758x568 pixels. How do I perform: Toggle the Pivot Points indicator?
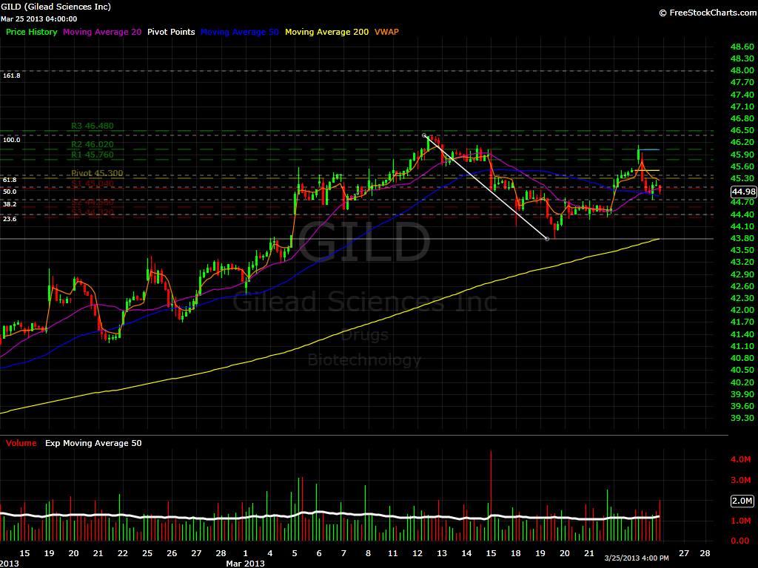[x=171, y=32]
